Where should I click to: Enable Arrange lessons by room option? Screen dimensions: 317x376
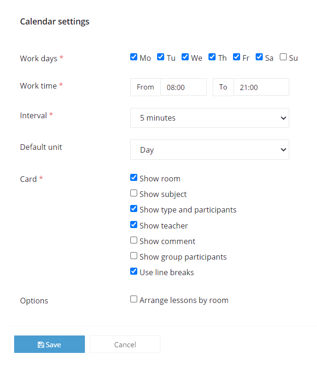click(134, 299)
